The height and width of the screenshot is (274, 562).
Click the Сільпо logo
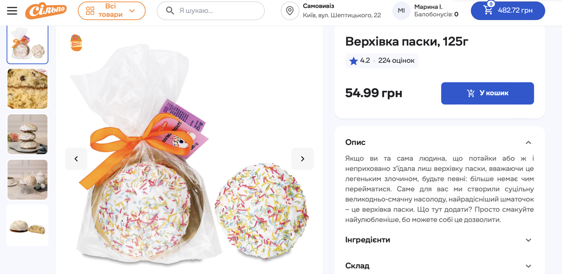coord(46,11)
